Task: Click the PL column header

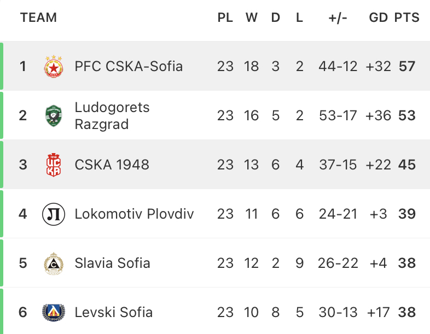Action: [x=225, y=17]
